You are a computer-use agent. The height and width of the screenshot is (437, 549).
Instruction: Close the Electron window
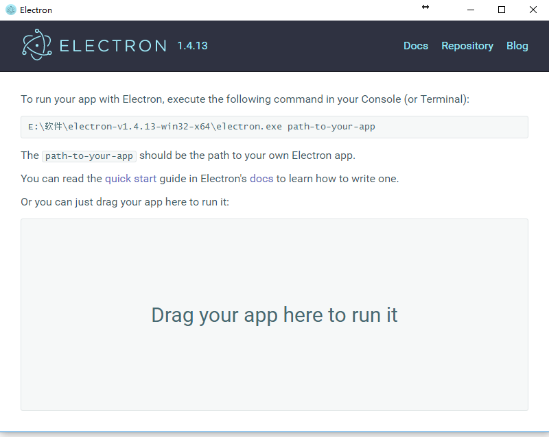coord(533,10)
